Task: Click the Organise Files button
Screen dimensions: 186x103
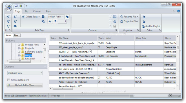Action: (129, 21)
